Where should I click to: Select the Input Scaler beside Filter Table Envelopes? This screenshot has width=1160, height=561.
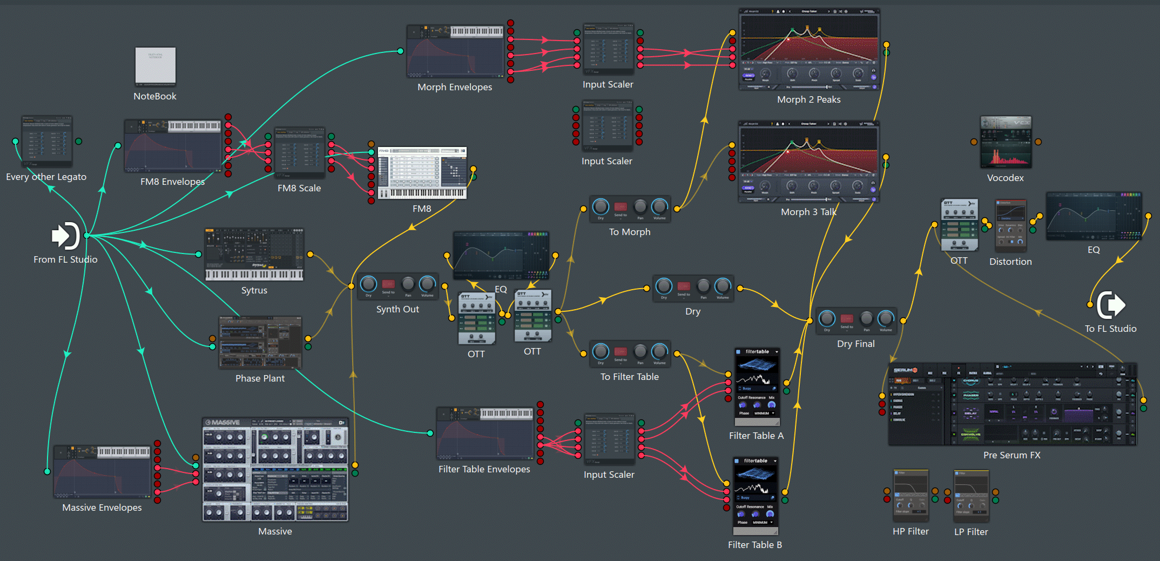pyautogui.click(x=609, y=439)
